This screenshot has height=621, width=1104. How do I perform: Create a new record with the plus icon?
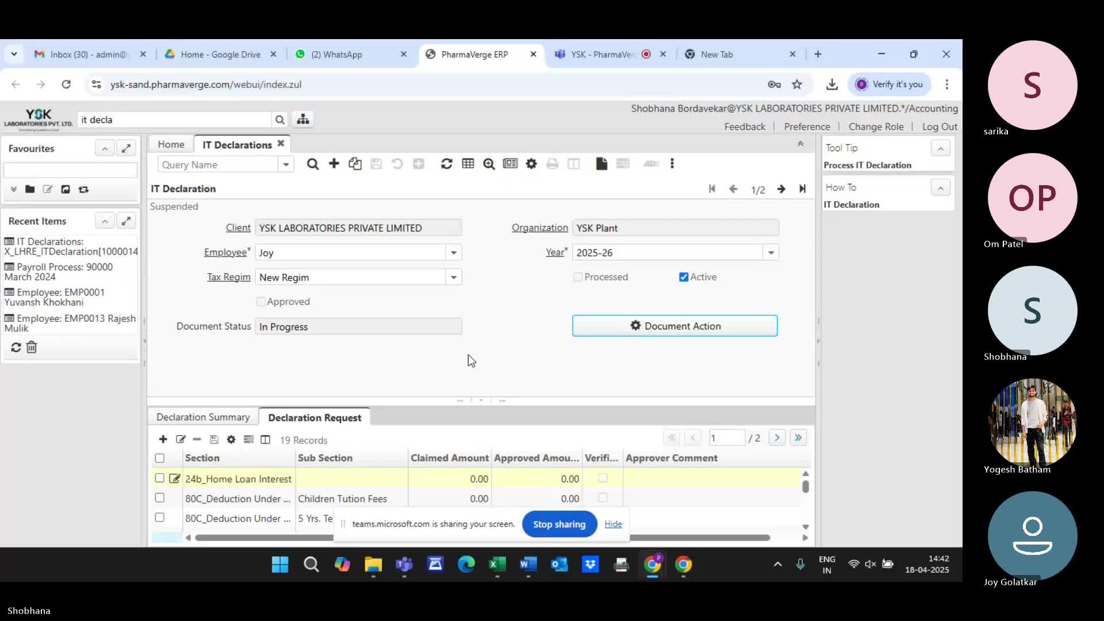coord(334,164)
